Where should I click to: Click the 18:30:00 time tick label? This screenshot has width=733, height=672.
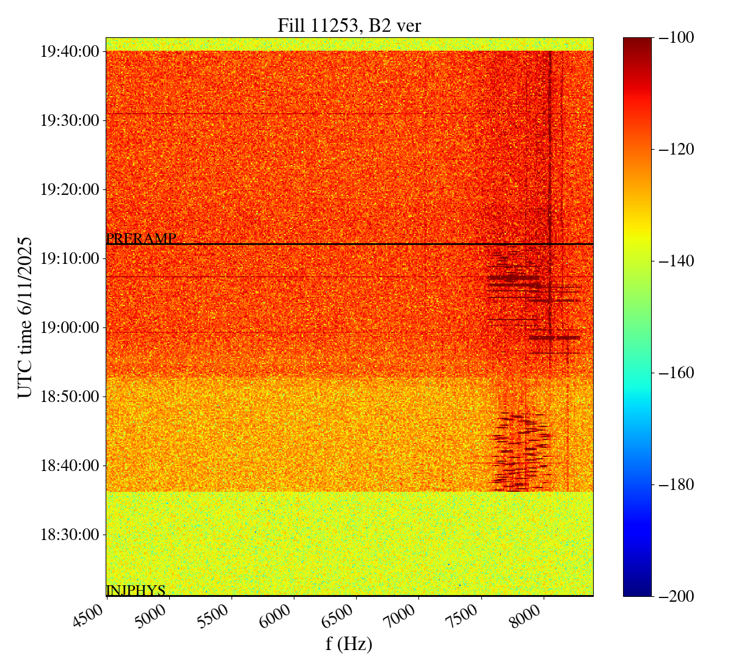point(70,535)
